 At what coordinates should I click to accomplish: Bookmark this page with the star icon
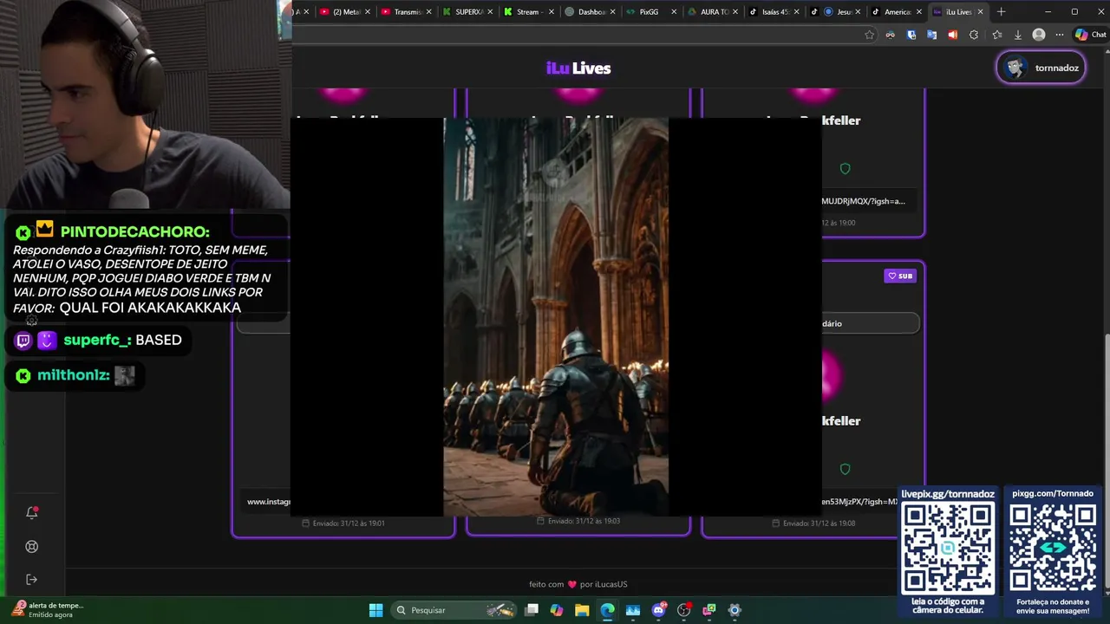pyautogui.click(x=870, y=35)
